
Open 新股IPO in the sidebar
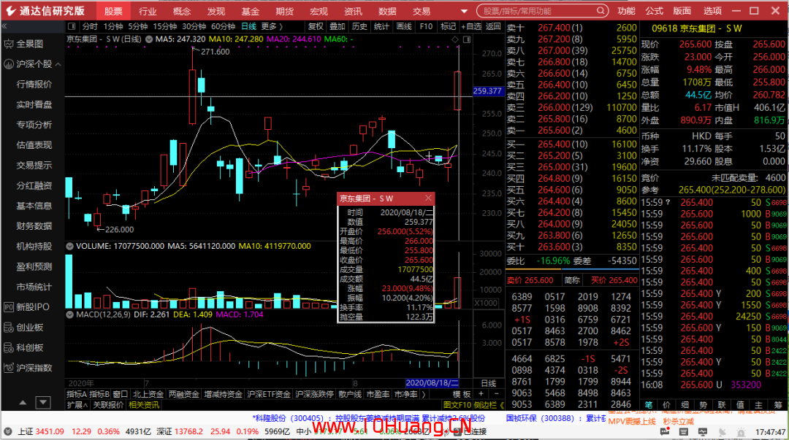27,306
